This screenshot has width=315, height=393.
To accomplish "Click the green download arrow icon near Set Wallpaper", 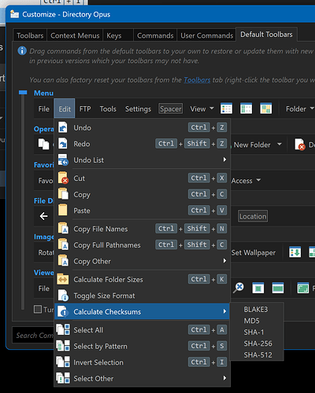I will [x=295, y=252].
